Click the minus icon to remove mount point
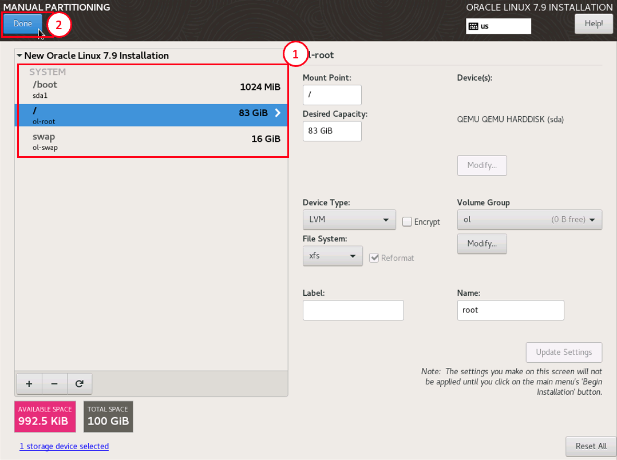Image resolution: width=617 pixels, height=460 pixels. pyautogui.click(x=54, y=384)
